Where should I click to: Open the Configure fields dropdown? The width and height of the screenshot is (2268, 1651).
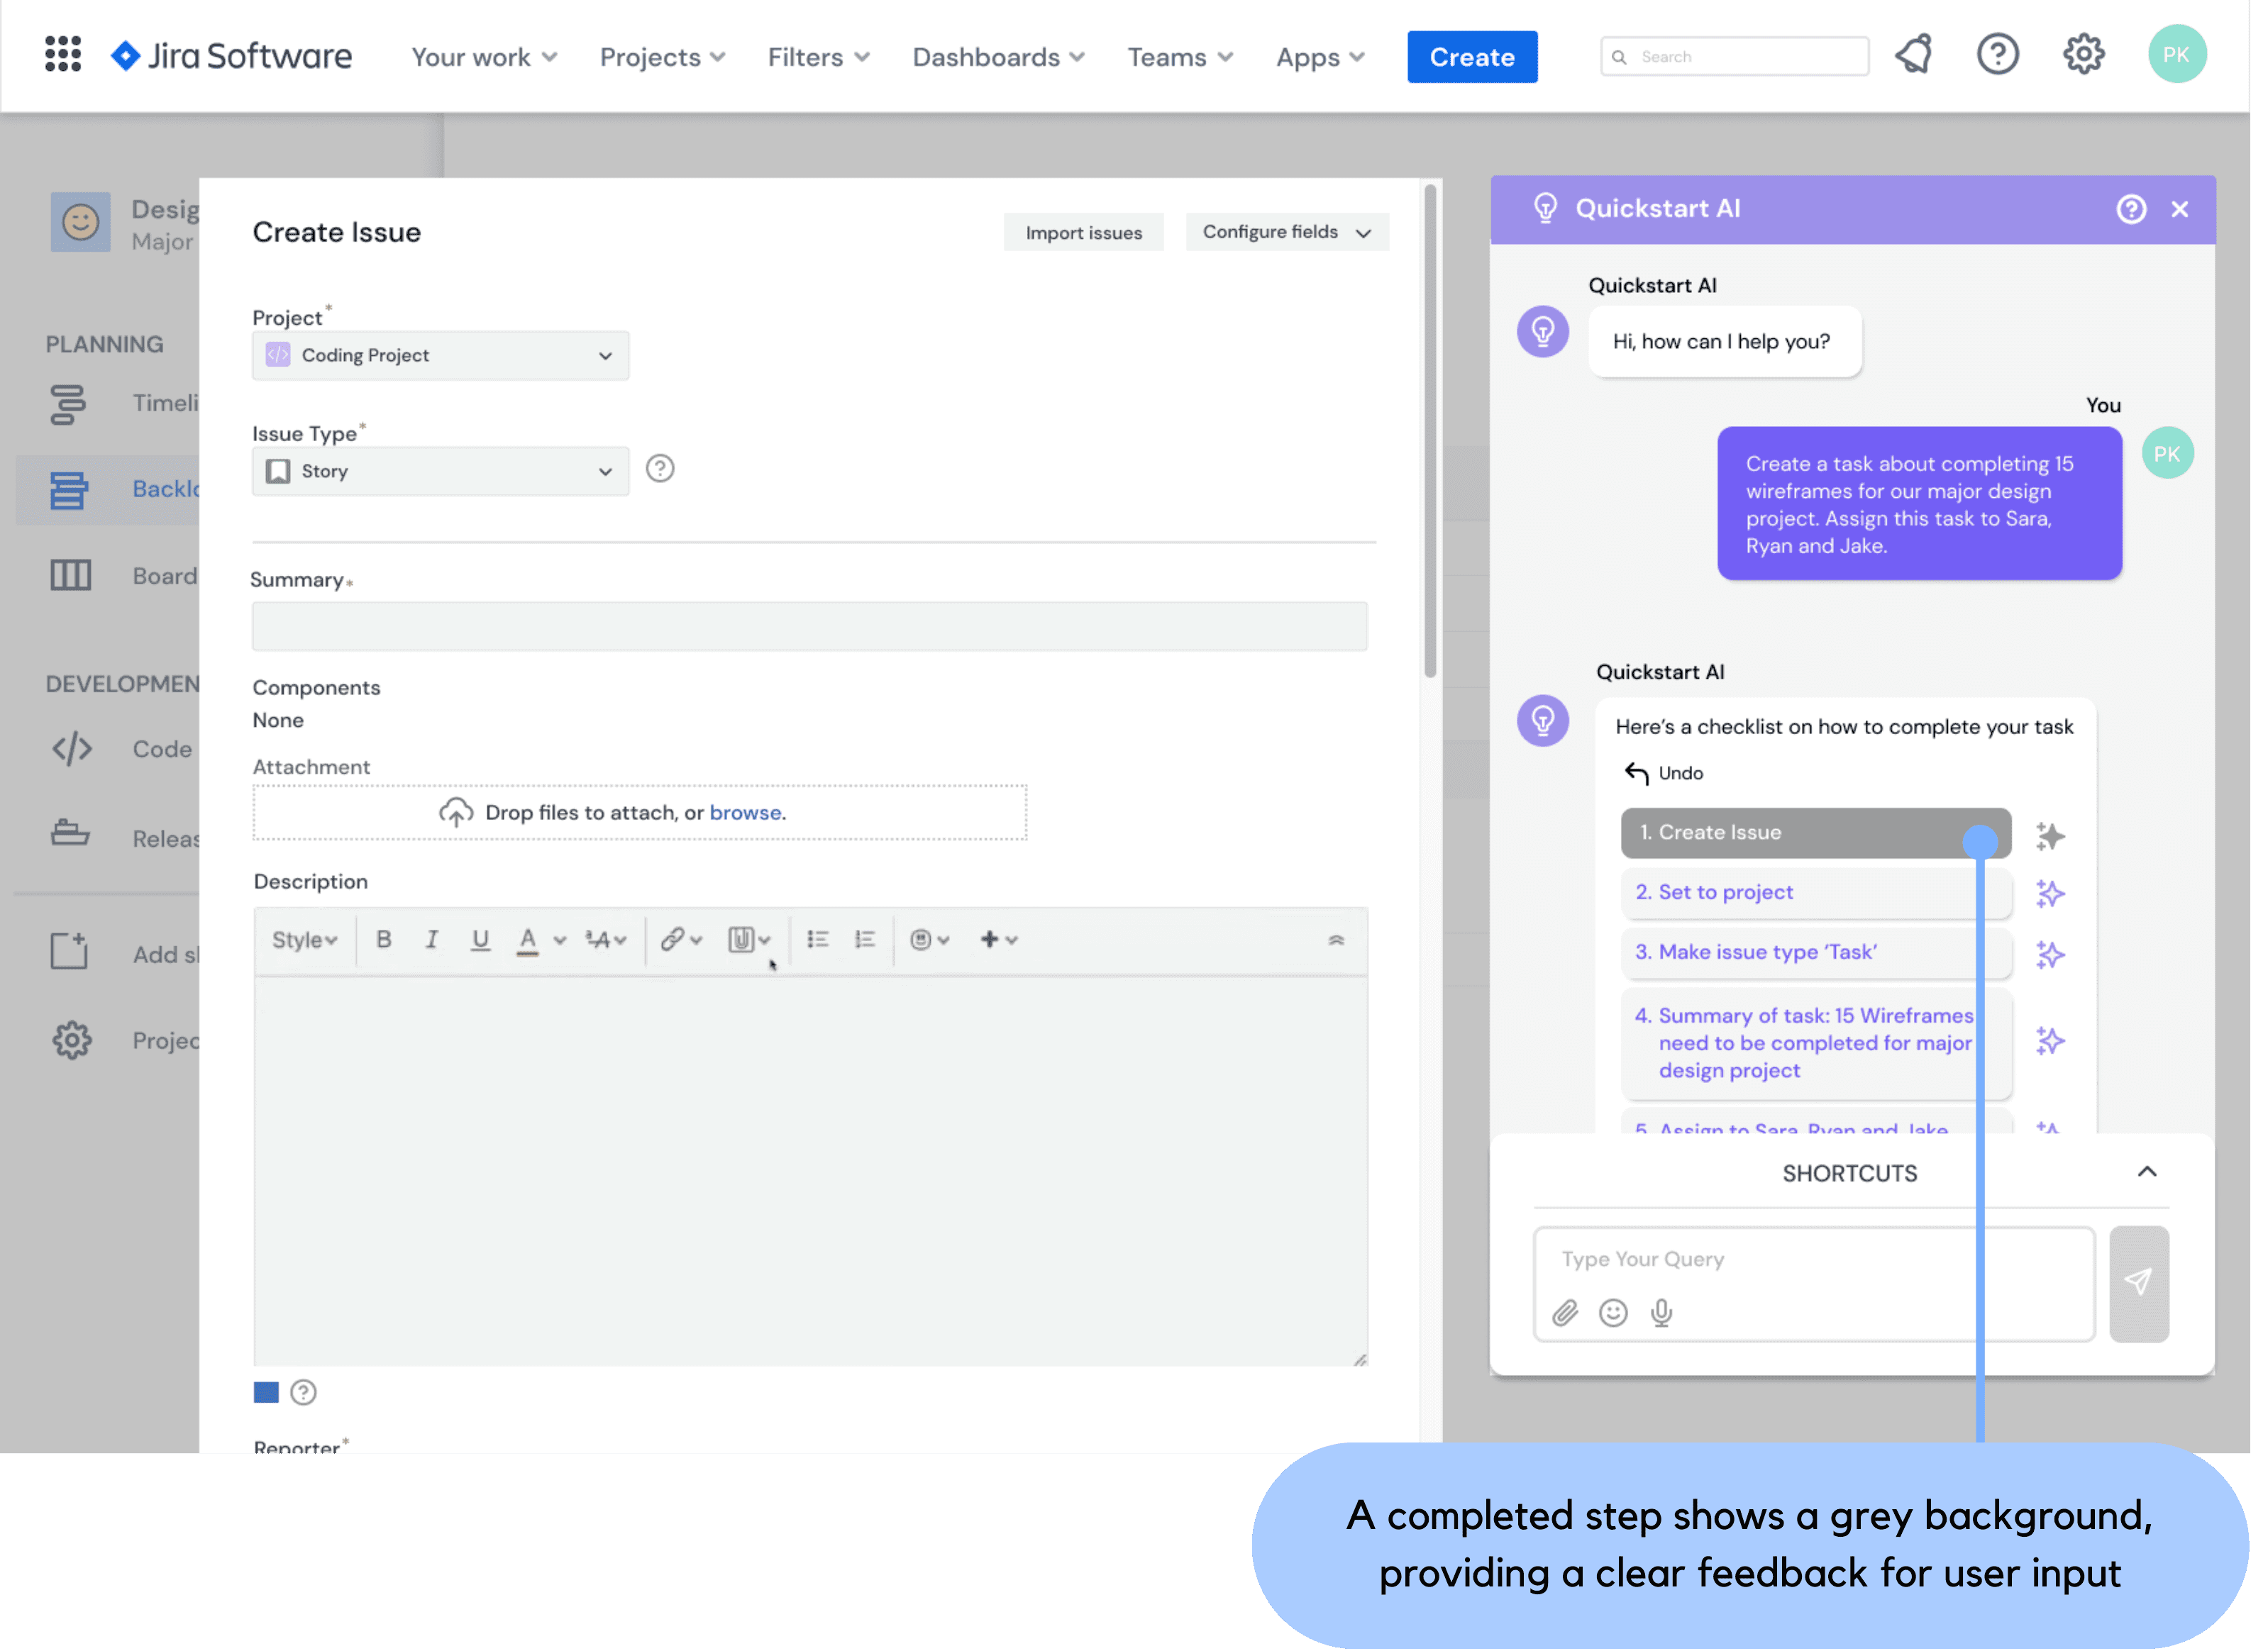1287,233
